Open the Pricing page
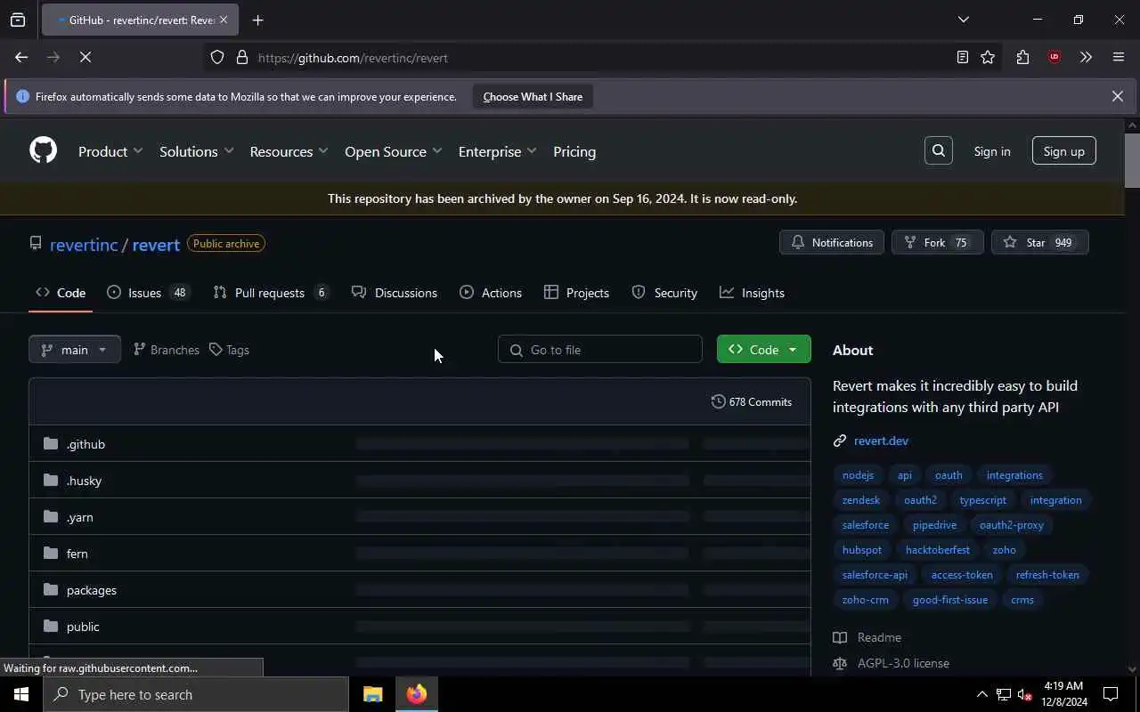 pos(574,151)
